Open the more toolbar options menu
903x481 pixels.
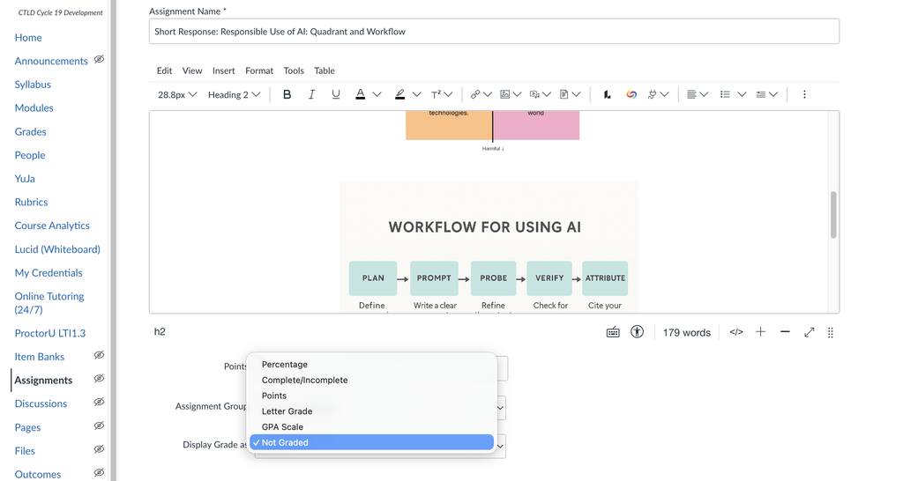pos(804,94)
